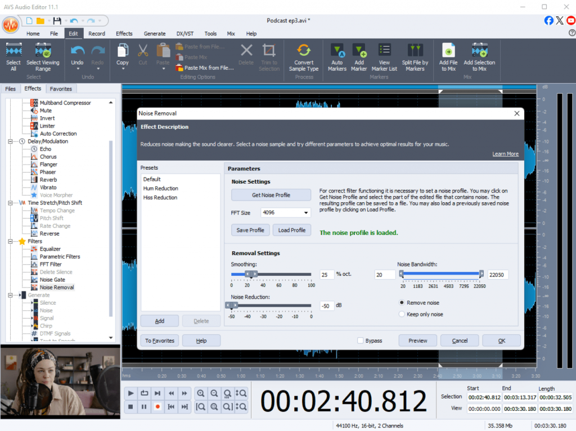Viewport: 576px width, 431px height.
Task: Open the Learn More link
Action: [505, 154]
